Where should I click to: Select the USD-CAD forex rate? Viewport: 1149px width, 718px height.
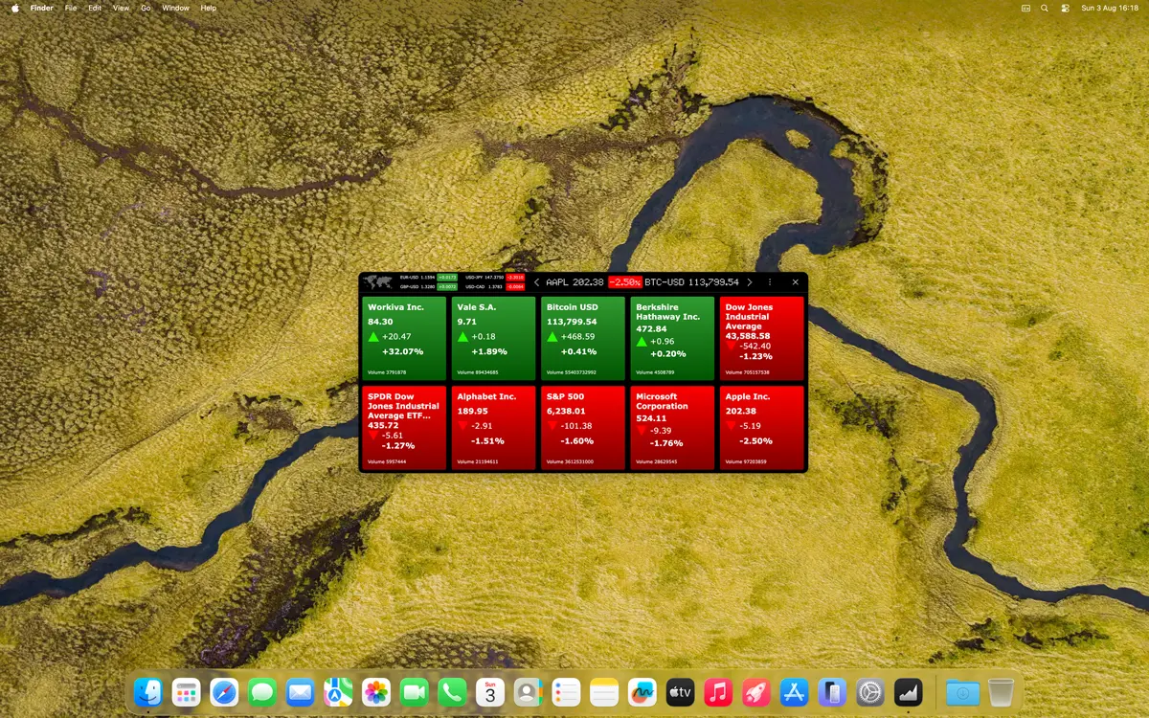[495, 286]
